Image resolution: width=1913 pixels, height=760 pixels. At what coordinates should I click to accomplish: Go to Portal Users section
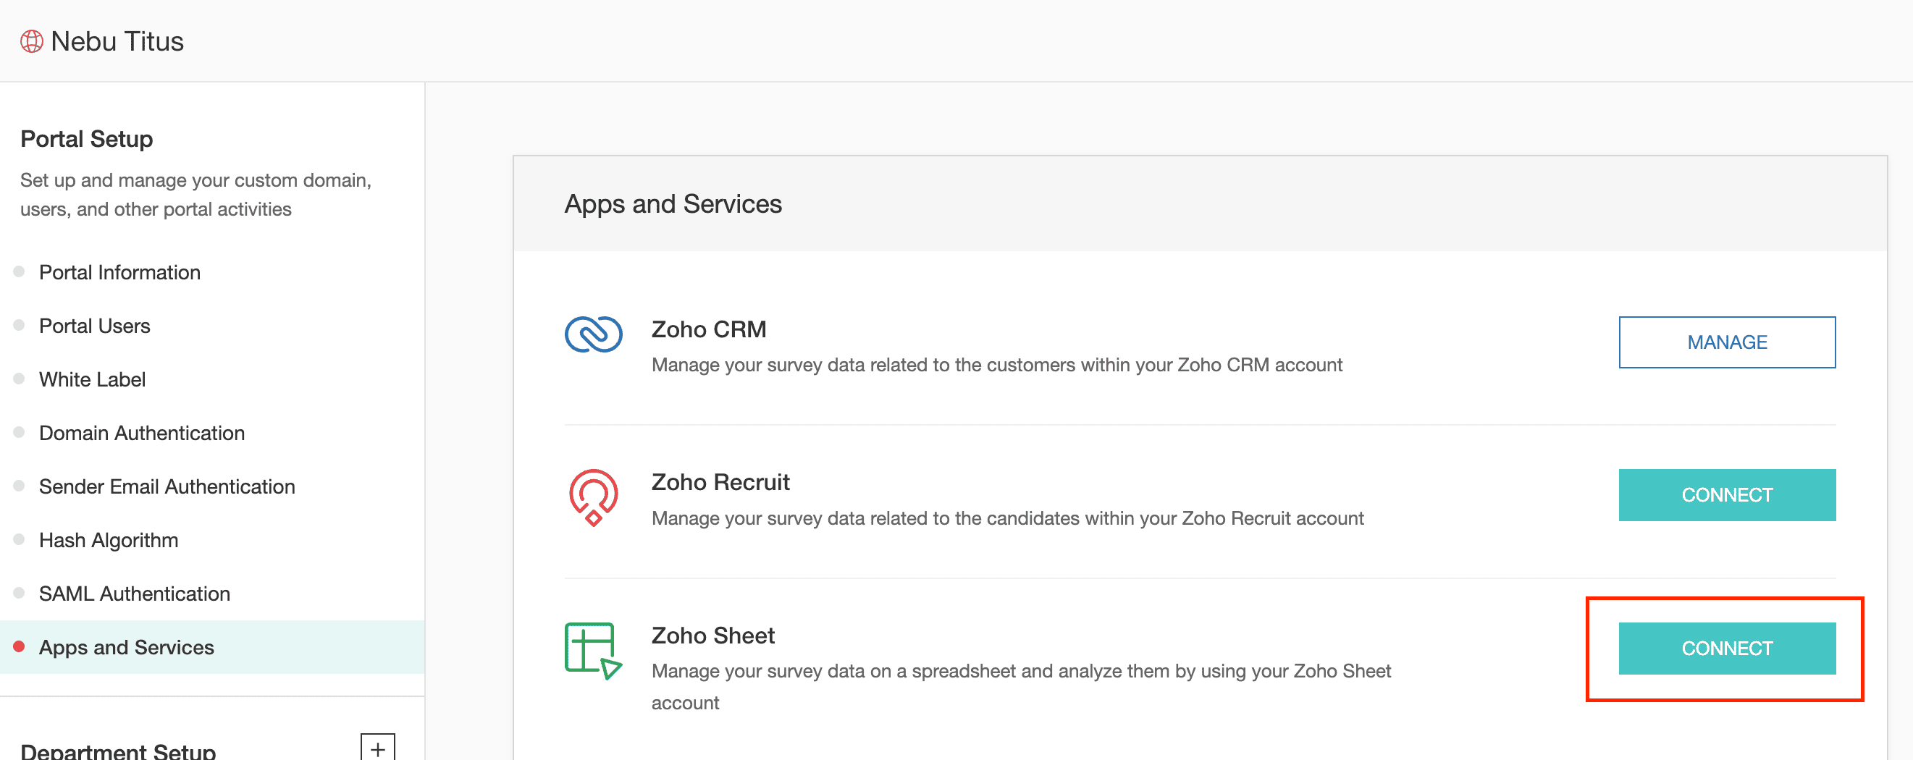point(94,326)
